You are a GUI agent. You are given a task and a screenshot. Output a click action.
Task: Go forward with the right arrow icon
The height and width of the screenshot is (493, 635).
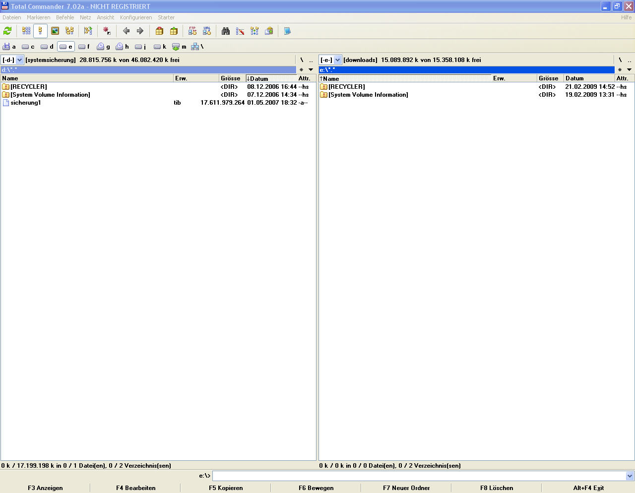140,31
